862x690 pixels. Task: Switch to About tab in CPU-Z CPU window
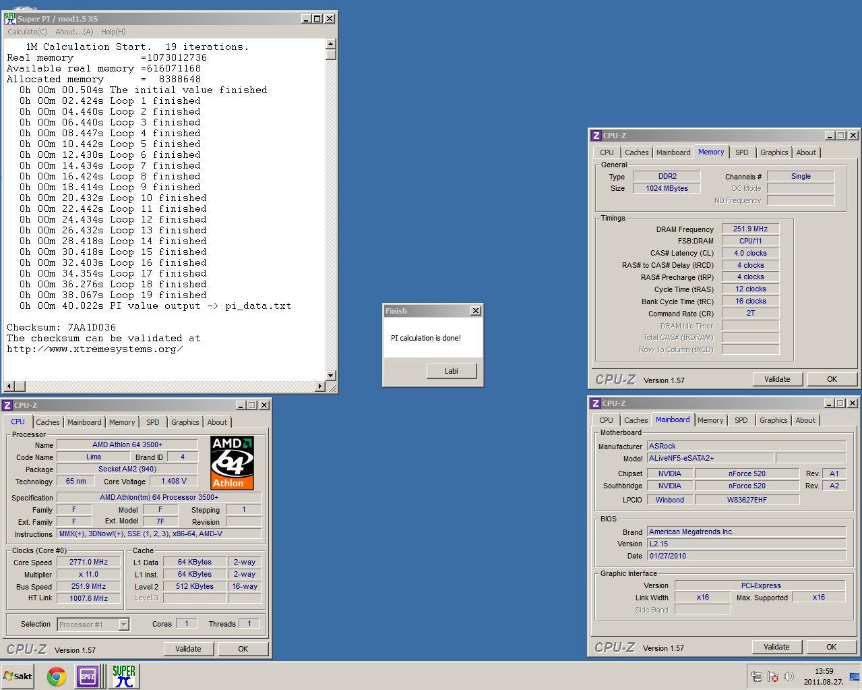click(217, 422)
